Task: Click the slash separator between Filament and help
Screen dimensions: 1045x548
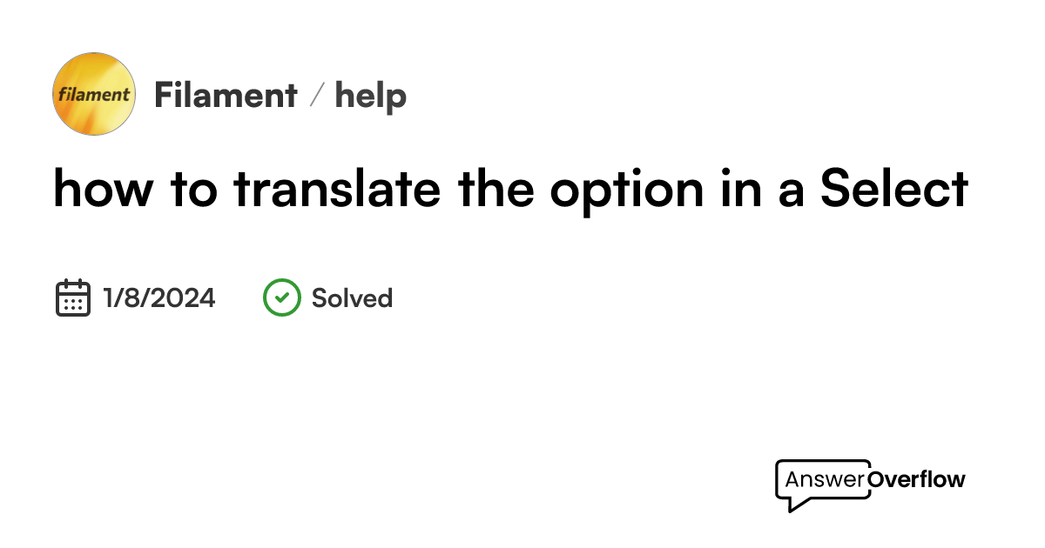Action: (x=317, y=96)
